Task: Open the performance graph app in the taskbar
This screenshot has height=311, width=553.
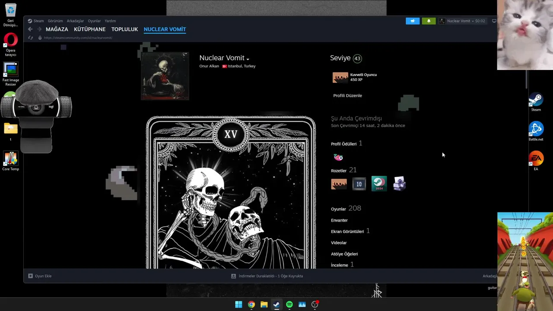Action: [302, 305]
